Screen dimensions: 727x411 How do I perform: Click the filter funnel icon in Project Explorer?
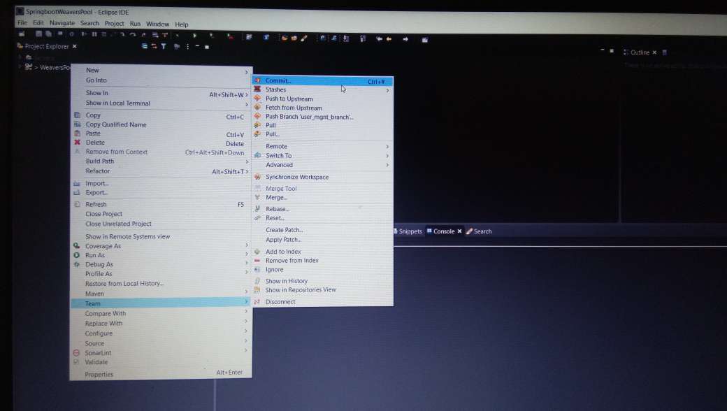point(164,46)
